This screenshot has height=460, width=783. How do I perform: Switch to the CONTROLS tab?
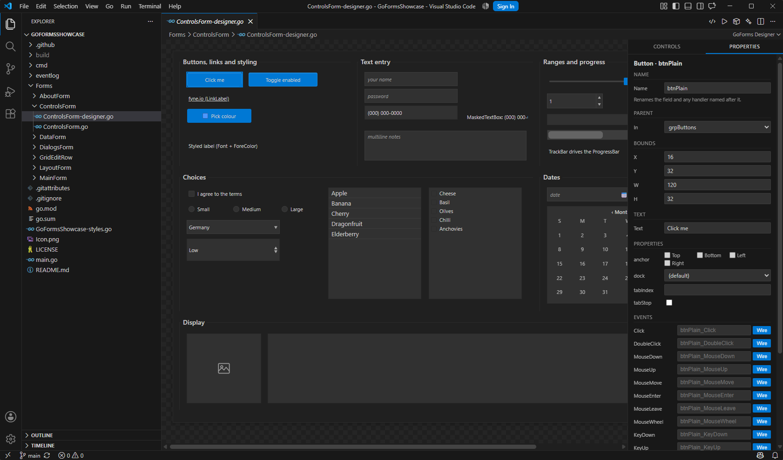[667, 47]
